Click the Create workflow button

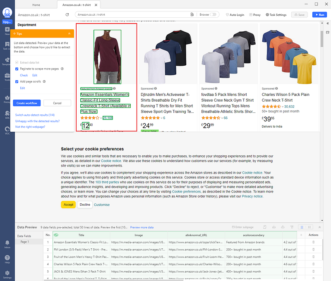[27, 103]
